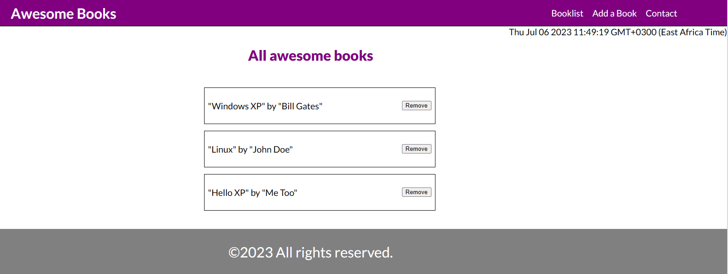Click the "Linux" book title text
Image resolution: width=728 pixels, height=274 pixels.
tap(221, 149)
